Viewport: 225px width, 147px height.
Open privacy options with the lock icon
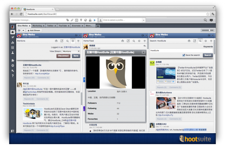[x=90, y=20]
